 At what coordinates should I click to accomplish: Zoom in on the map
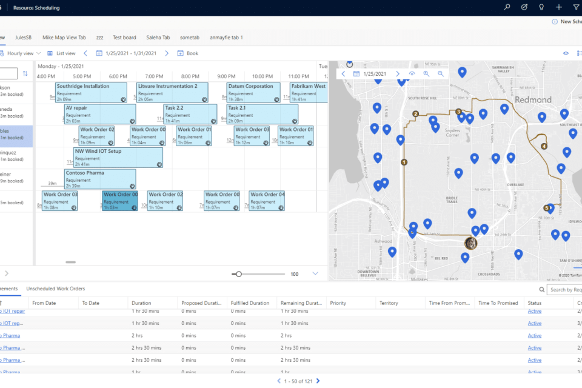(x=426, y=73)
